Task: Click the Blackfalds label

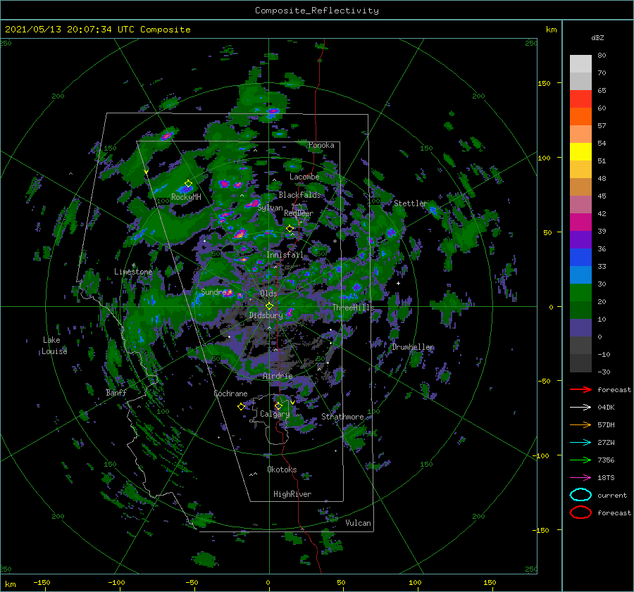Action: pyautogui.click(x=299, y=195)
